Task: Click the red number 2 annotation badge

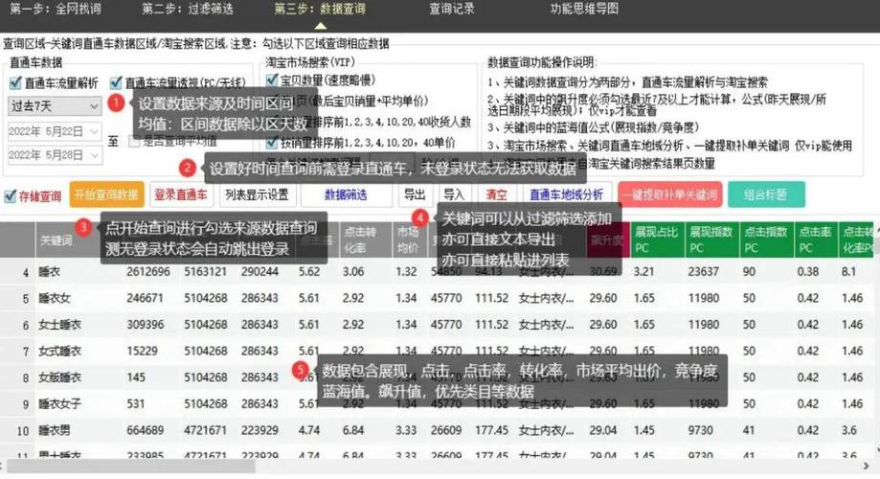Action: (x=189, y=169)
